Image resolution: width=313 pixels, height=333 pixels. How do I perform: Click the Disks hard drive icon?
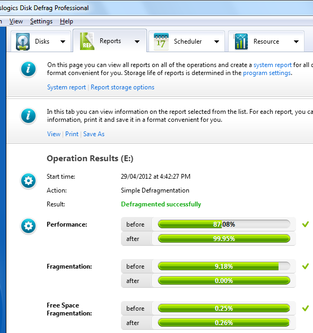[23, 41]
